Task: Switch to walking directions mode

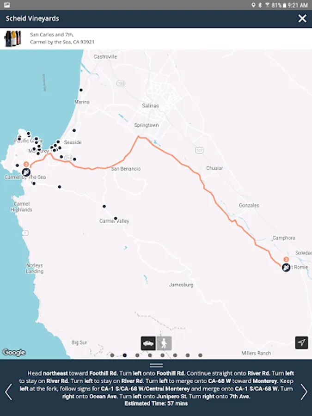Action: pyautogui.click(x=164, y=343)
